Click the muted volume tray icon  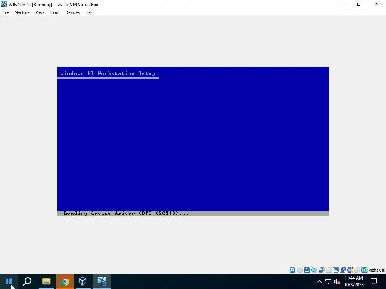point(337,281)
